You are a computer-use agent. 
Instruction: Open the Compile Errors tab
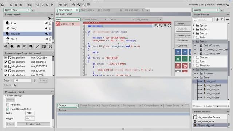[x=151, y=106]
